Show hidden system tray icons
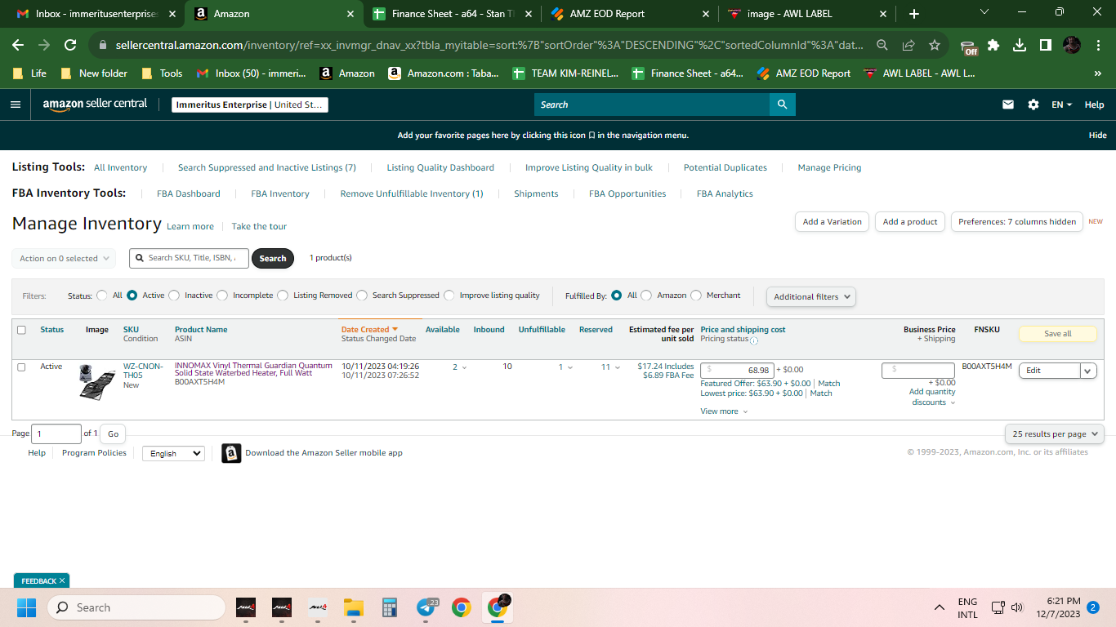This screenshot has width=1116, height=627. click(940, 607)
